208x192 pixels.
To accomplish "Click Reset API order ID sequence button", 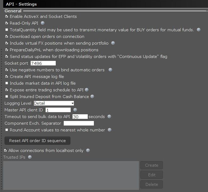I will click(37, 140).
